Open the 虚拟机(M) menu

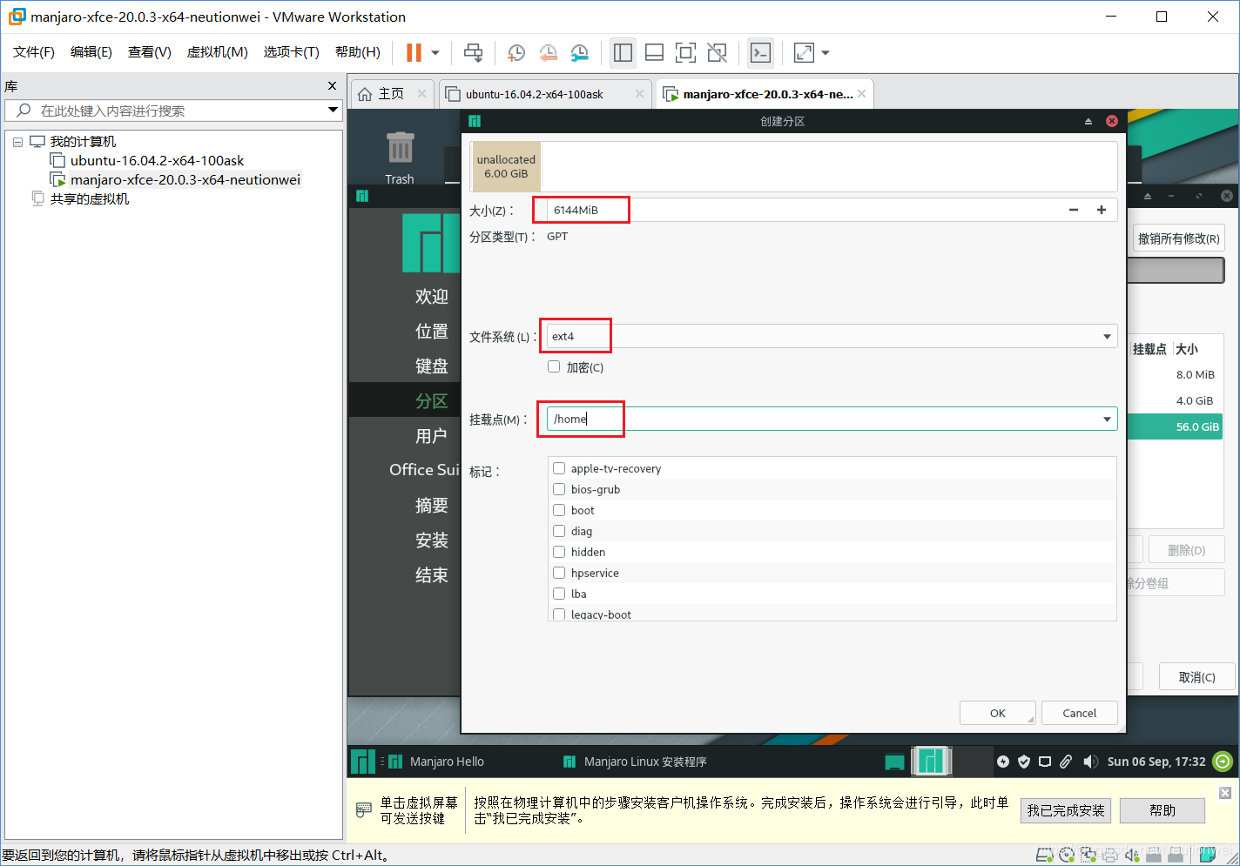coord(218,52)
